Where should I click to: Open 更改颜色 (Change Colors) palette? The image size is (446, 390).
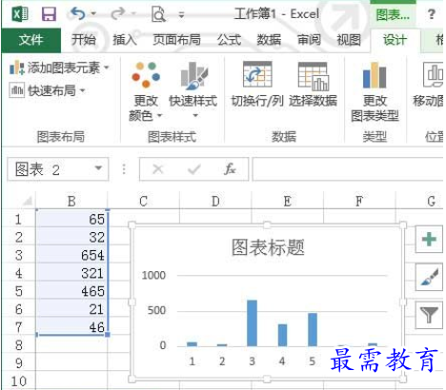(146, 92)
